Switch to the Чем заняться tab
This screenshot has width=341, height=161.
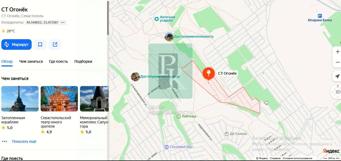31,62
